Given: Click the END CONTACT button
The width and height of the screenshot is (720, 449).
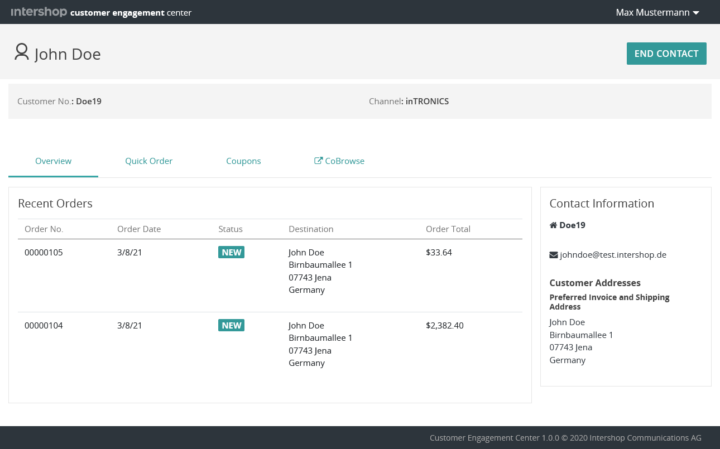Looking at the screenshot, I should coord(666,54).
